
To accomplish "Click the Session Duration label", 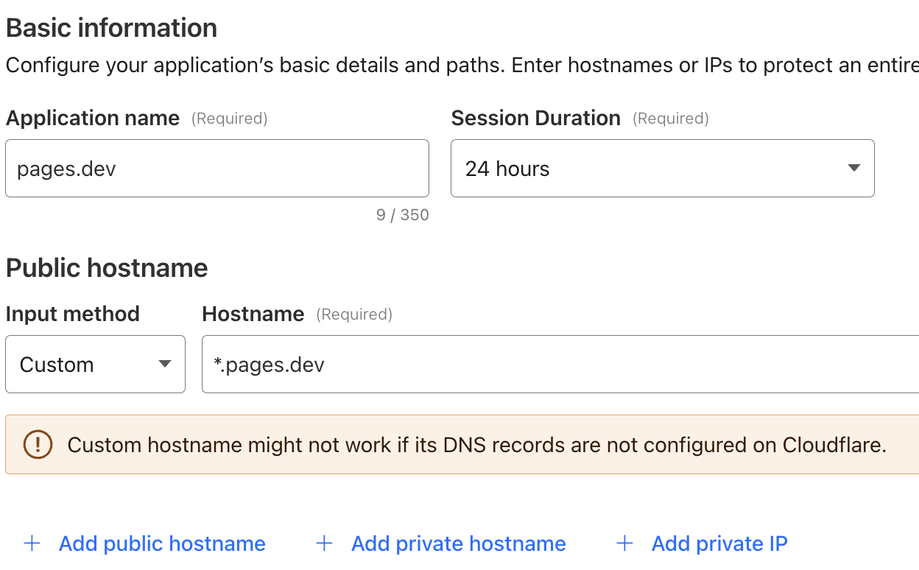I will [x=535, y=119].
